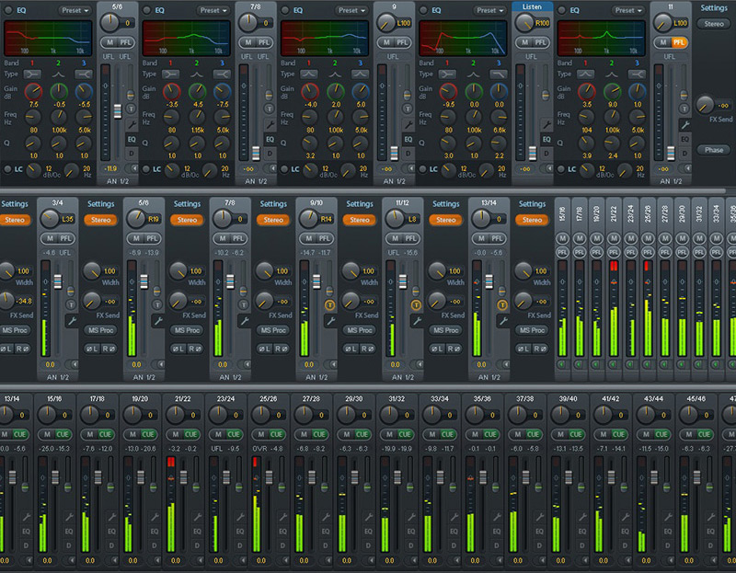Click the D dynamics icon on channel 11 strip
This screenshot has height=573, width=736.
pos(685,153)
